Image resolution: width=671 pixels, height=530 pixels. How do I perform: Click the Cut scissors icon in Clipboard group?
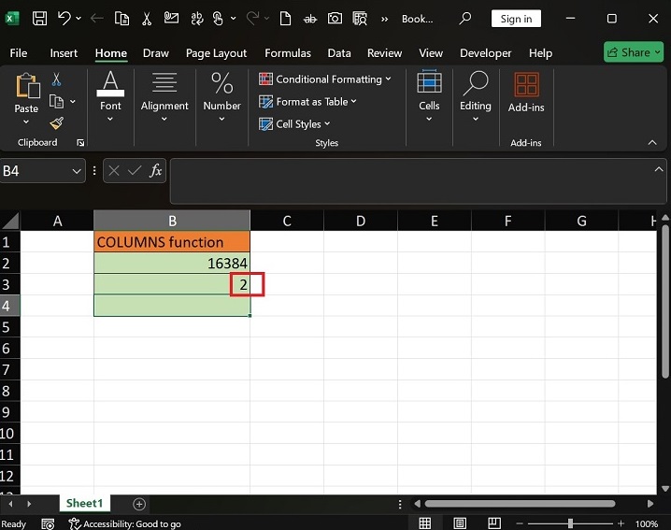[56, 80]
